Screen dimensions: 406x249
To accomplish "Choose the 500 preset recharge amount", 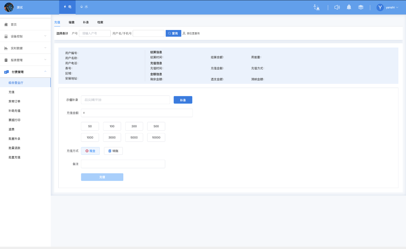I will 156,126.
